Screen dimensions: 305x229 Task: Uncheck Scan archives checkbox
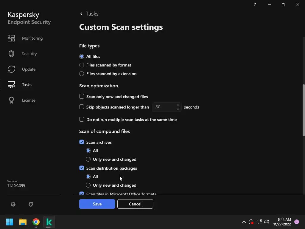82,142
